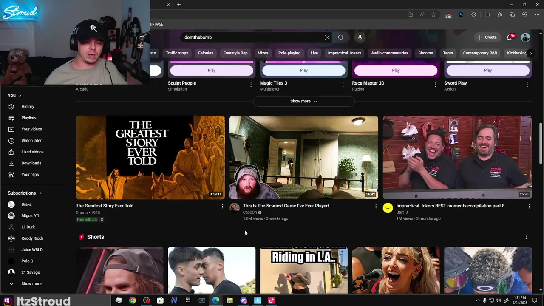Click the YouTube search magnifier icon
Screen dimensions: 544x306
[x=341, y=37]
